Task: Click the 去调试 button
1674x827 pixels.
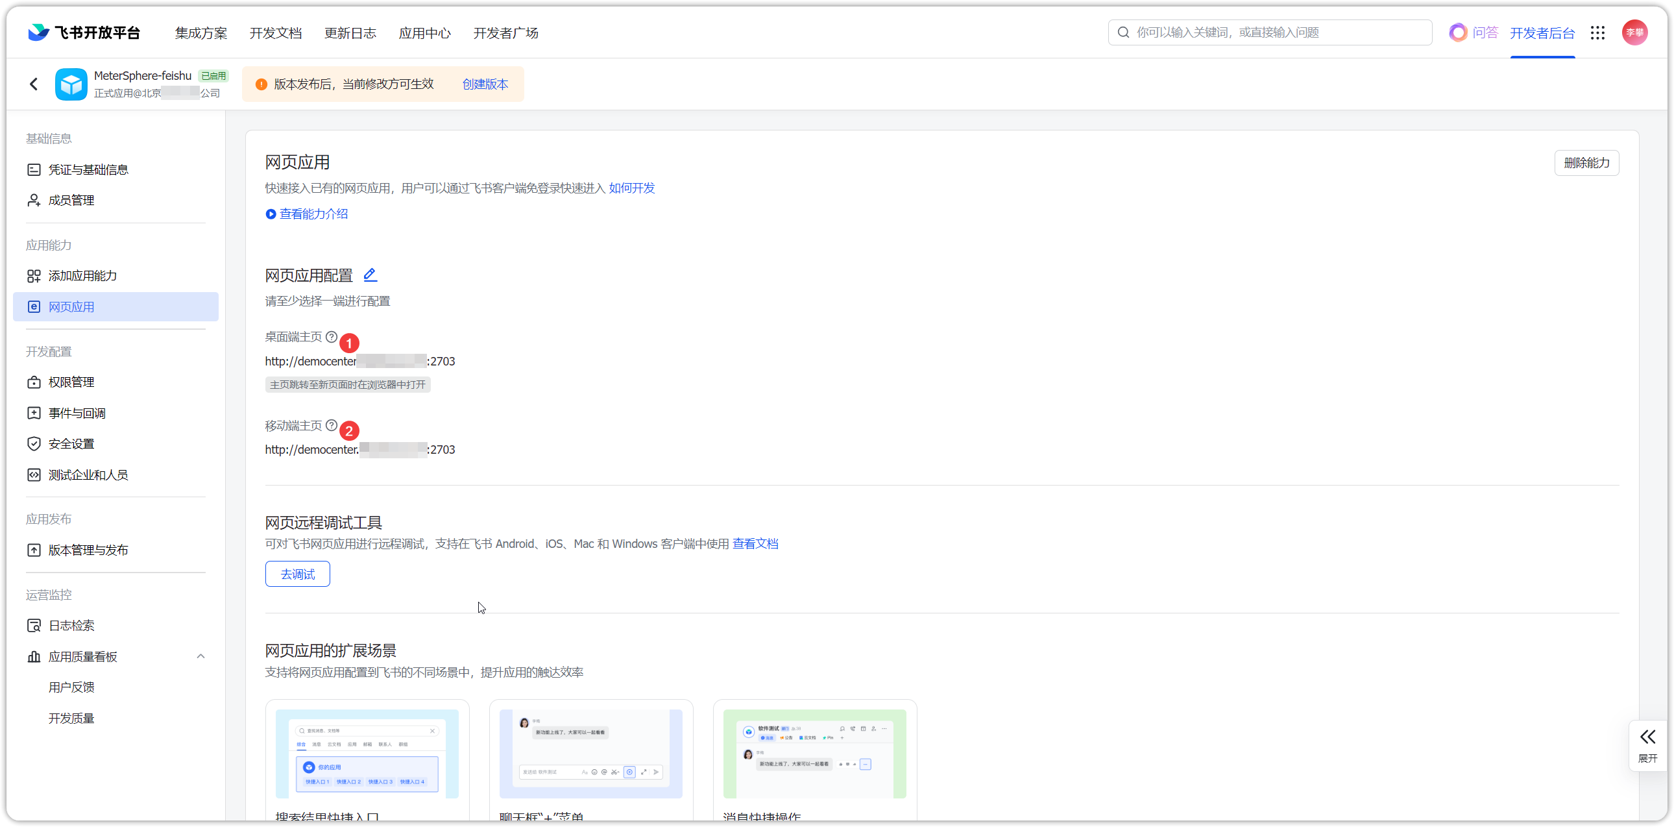Action: [x=298, y=574]
